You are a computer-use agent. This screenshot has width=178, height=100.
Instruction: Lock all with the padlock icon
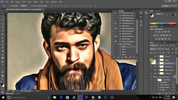pos(163,53)
